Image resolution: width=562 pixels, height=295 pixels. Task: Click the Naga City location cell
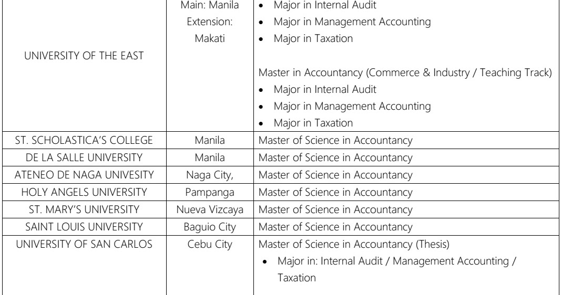coord(210,175)
